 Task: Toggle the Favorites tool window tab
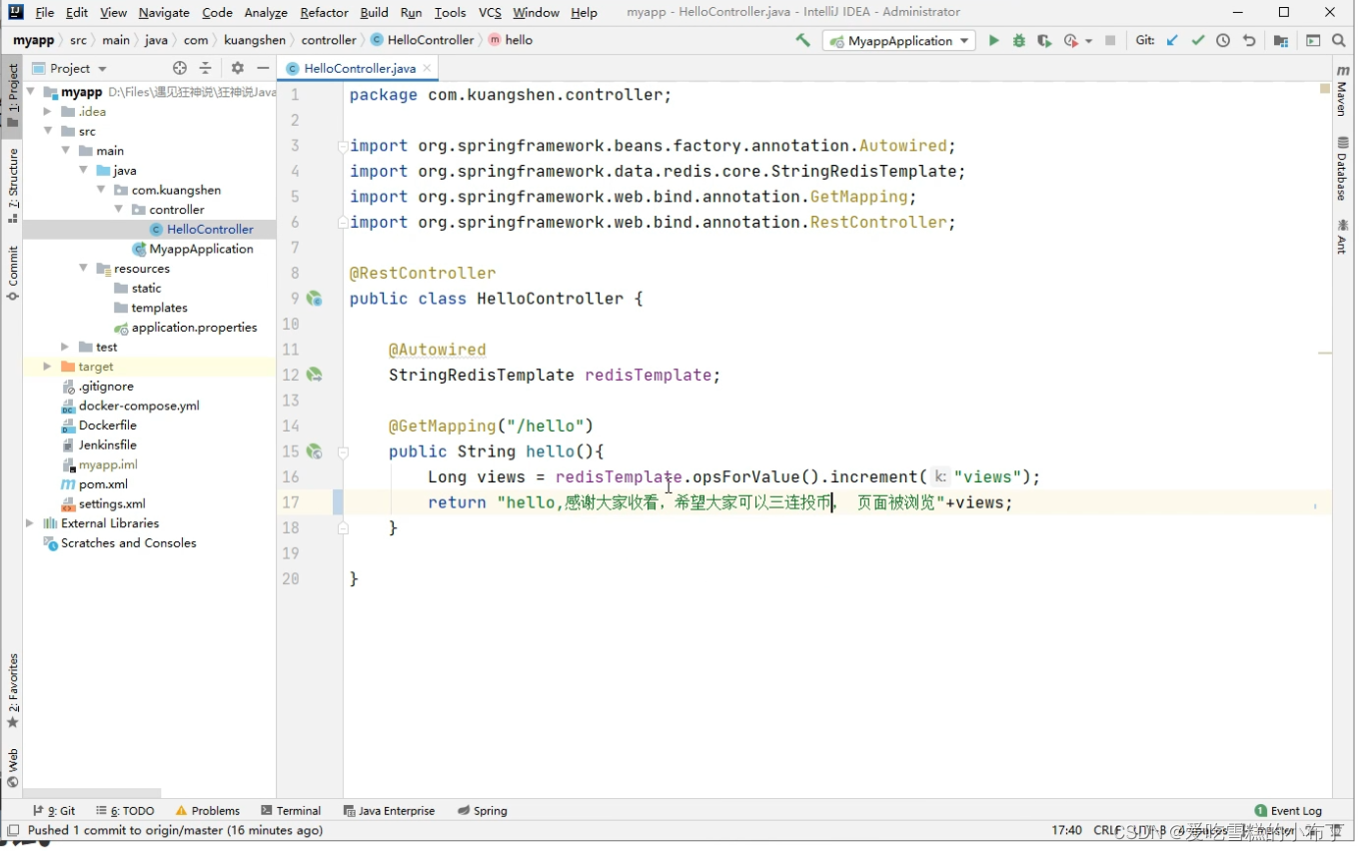pos(12,691)
